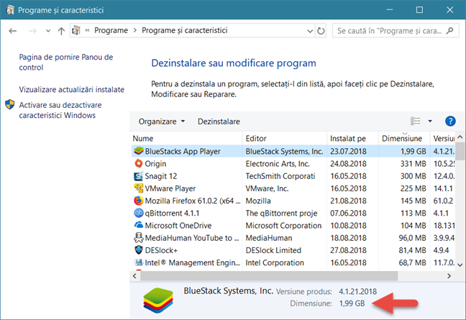Click the horizontal scrollbar right arrow

pyautogui.click(x=449, y=276)
